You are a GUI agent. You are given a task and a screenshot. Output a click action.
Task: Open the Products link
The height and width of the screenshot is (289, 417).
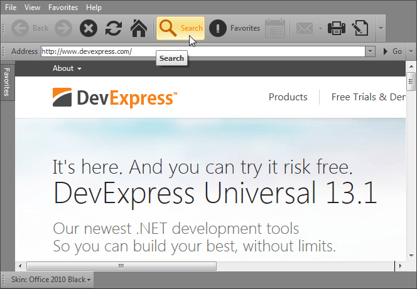click(288, 97)
